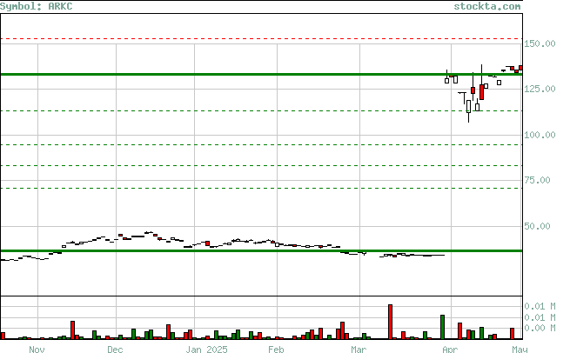Click the tallest red volume bar in March
570x353 pixels.
(x=391, y=322)
